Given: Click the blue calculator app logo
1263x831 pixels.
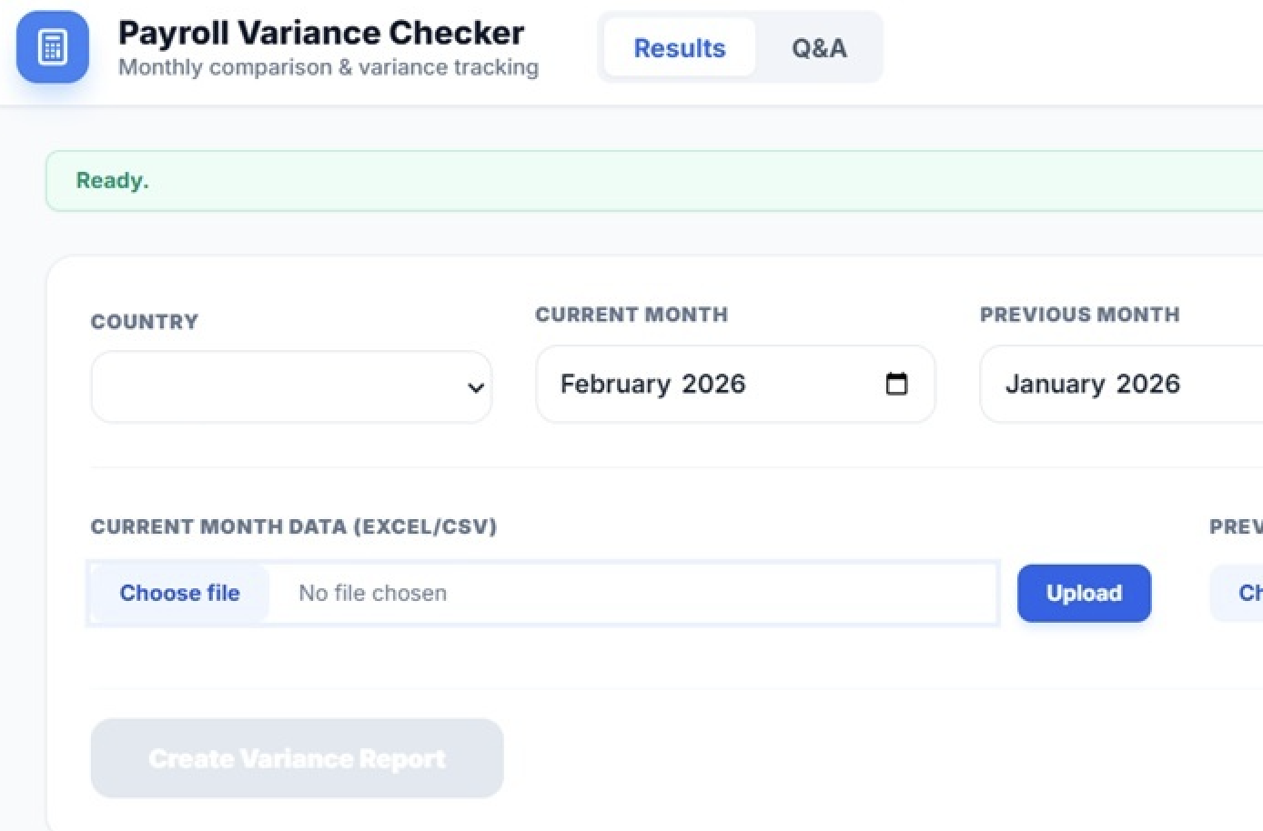Looking at the screenshot, I should [53, 47].
